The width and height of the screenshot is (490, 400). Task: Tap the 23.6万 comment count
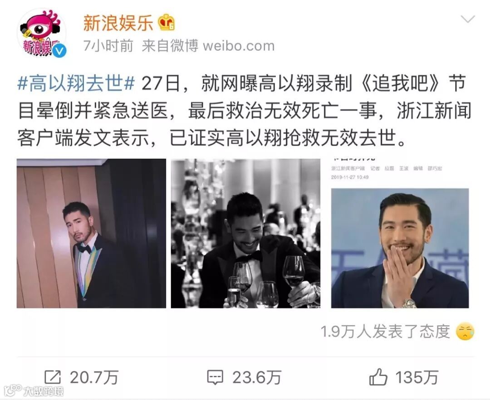click(257, 377)
